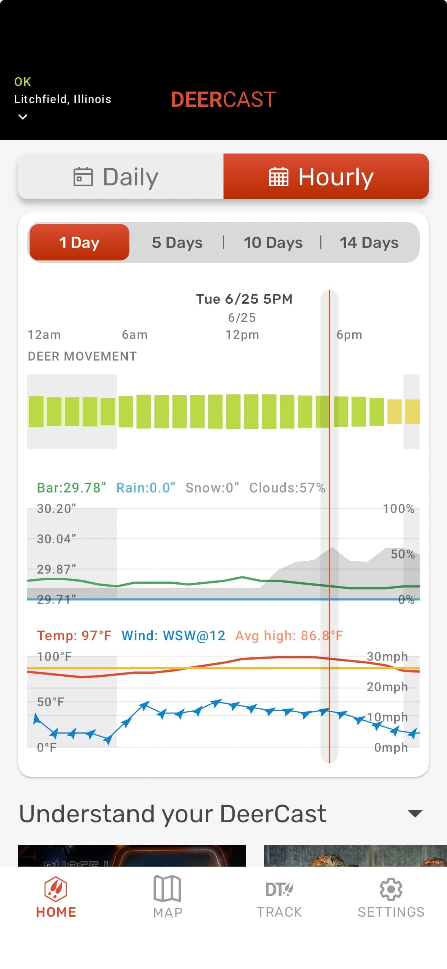
Task: Switch forecast to Daily view
Action: tap(121, 177)
